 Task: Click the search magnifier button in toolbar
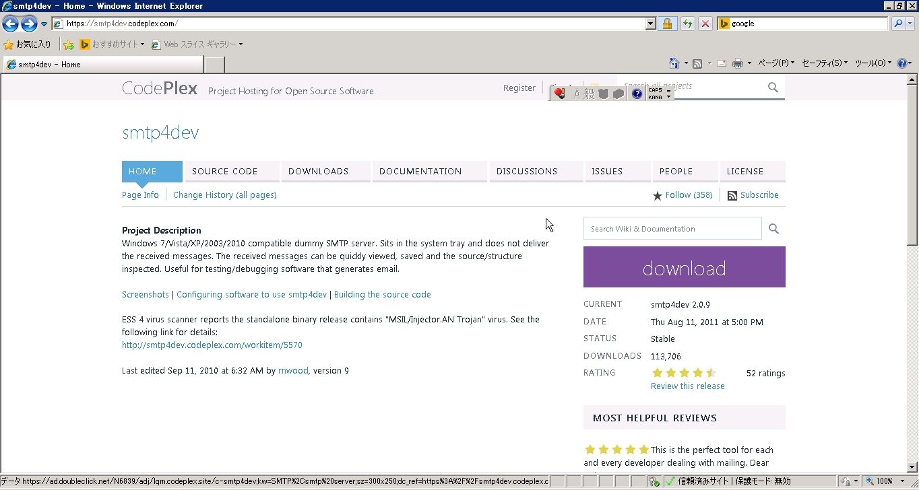(x=897, y=24)
